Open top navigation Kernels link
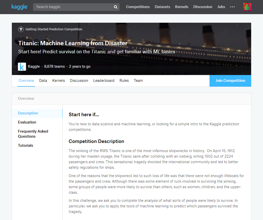 tap(182, 7)
